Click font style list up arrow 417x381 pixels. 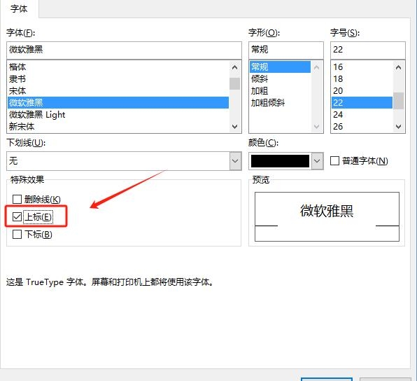(x=316, y=67)
